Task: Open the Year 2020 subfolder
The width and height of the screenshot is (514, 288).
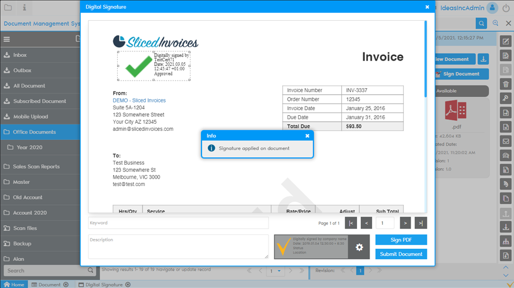Action: (x=40, y=147)
